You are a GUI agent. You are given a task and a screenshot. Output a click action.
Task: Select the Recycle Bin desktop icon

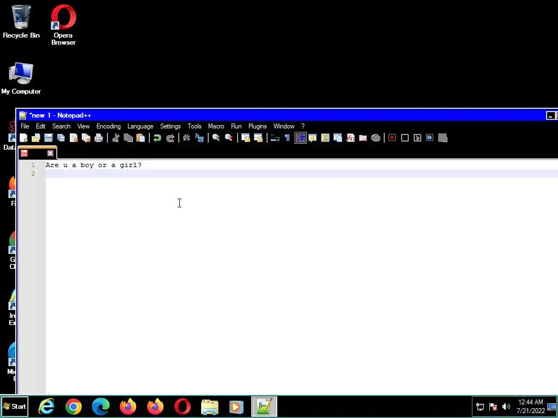pos(21,22)
